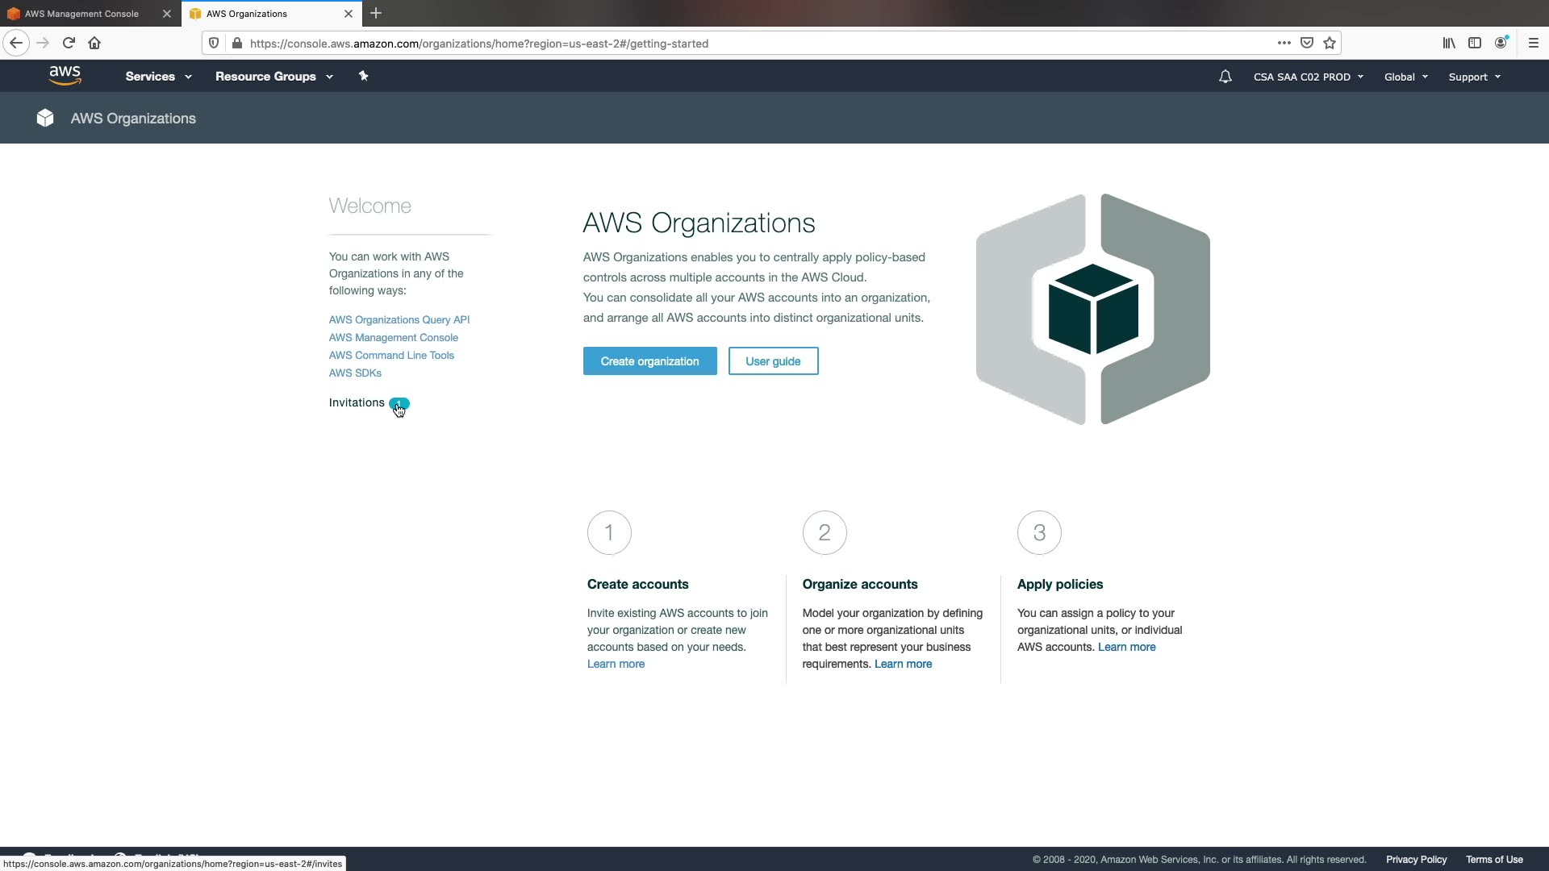Open the Global region dropdown
Image resolution: width=1549 pixels, height=871 pixels.
pyautogui.click(x=1405, y=77)
